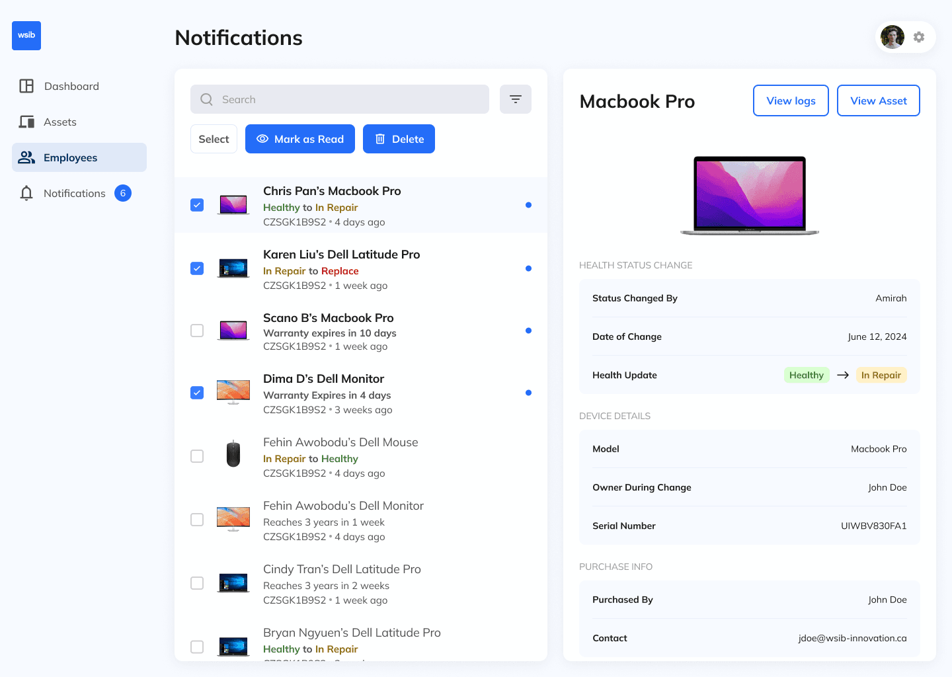Click Chris Pan's Macbook Pro thumbnail
The height and width of the screenshot is (677, 952).
coord(233,205)
